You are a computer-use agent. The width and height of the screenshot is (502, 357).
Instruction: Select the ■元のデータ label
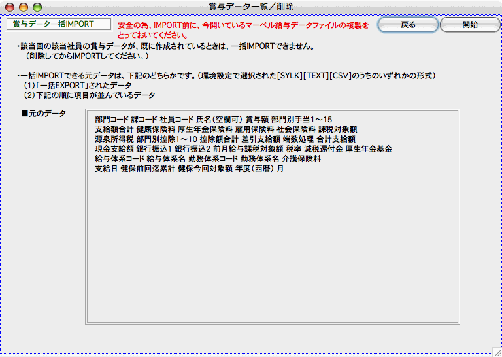tap(44, 114)
